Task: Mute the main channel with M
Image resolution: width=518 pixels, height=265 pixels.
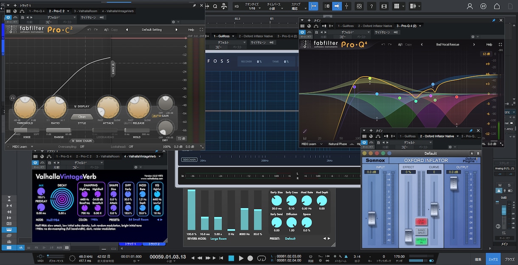Action: click(499, 185)
